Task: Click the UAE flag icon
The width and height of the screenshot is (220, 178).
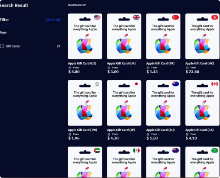Action: (x=97, y=150)
